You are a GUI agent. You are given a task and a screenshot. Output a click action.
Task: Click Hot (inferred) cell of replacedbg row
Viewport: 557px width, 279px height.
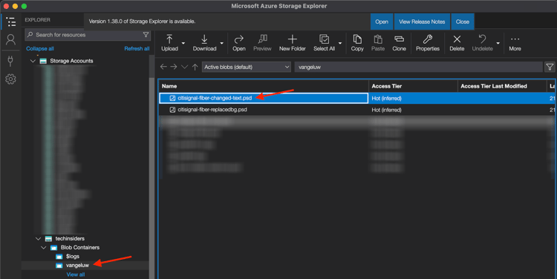point(413,110)
